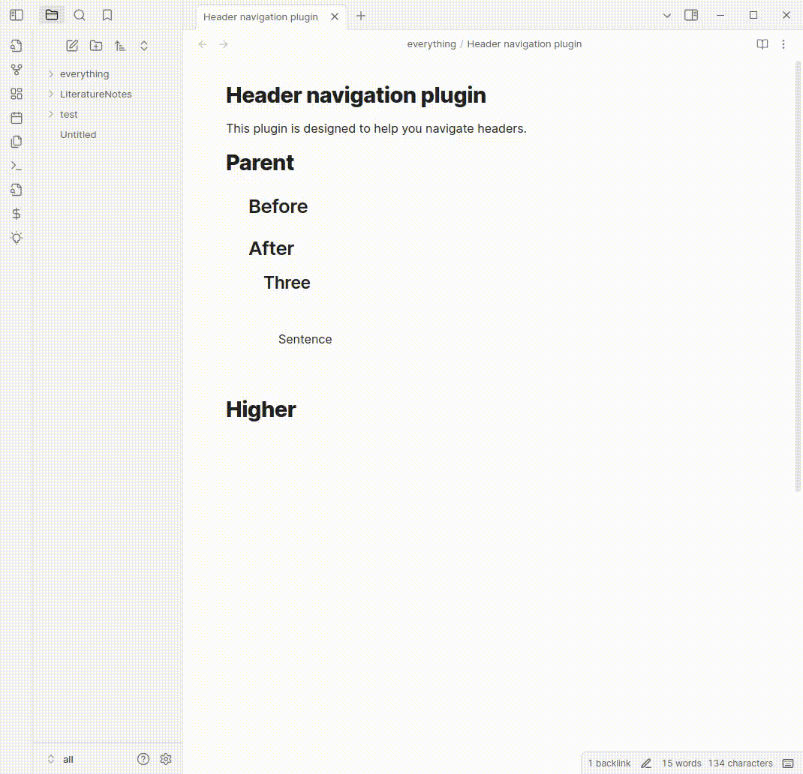This screenshot has width=803, height=774.
Task: Open the Untitled note in file list
Action: click(78, 135)
